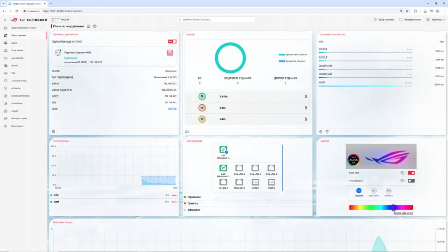Enable the night mode switch
448x252 pixels.
[x=411, y=181]
